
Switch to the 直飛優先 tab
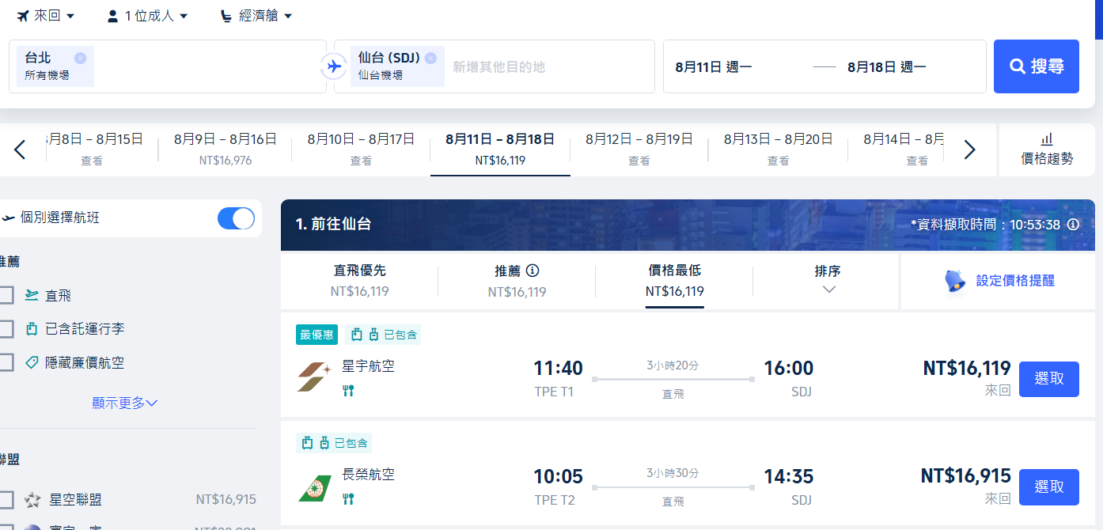pyautogui.click(x=360, y=280)
